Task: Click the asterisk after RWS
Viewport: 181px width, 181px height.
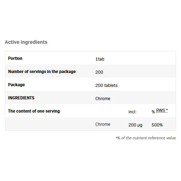Action: pos(167,110)
